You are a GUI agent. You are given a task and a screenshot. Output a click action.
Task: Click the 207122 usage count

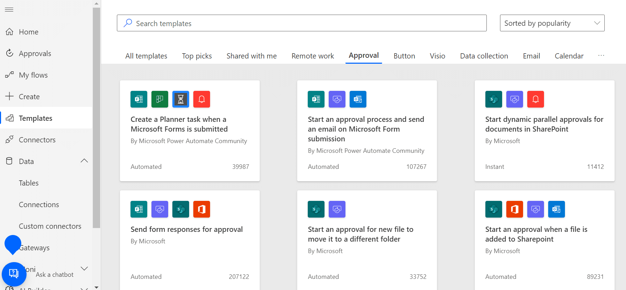click(239, 276)
